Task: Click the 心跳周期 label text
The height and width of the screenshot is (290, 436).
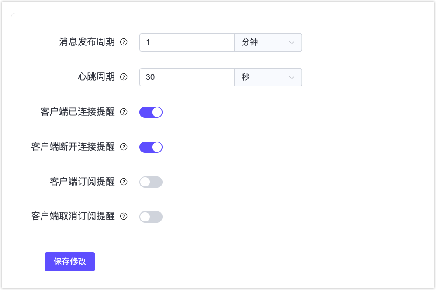Action: pyautogui.click(x=96, y=77)
